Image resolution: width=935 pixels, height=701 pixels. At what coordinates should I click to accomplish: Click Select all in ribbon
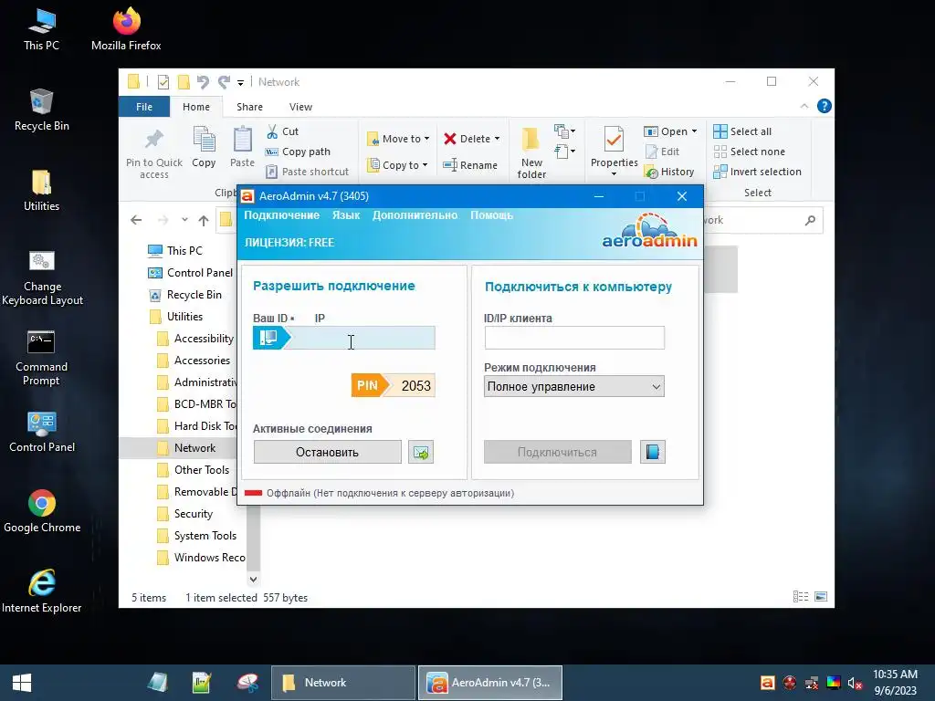tap(742, 131)
